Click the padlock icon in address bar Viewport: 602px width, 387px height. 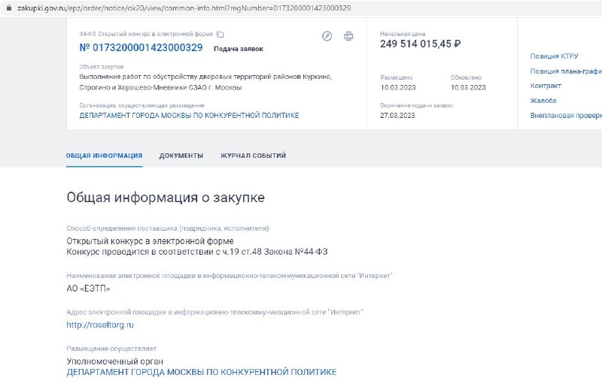pos(9,8)
